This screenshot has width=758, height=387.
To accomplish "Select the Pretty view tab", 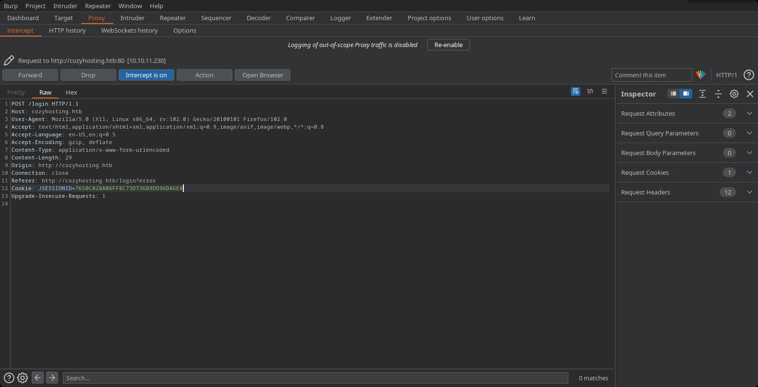I will pyautogui.click(x=16, y=92).
